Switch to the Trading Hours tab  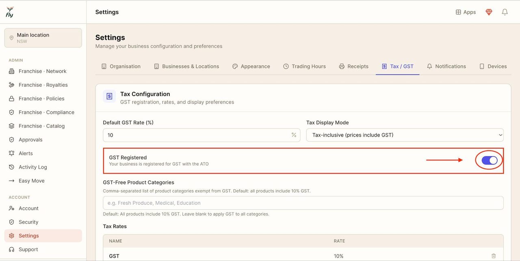(304, 66)
